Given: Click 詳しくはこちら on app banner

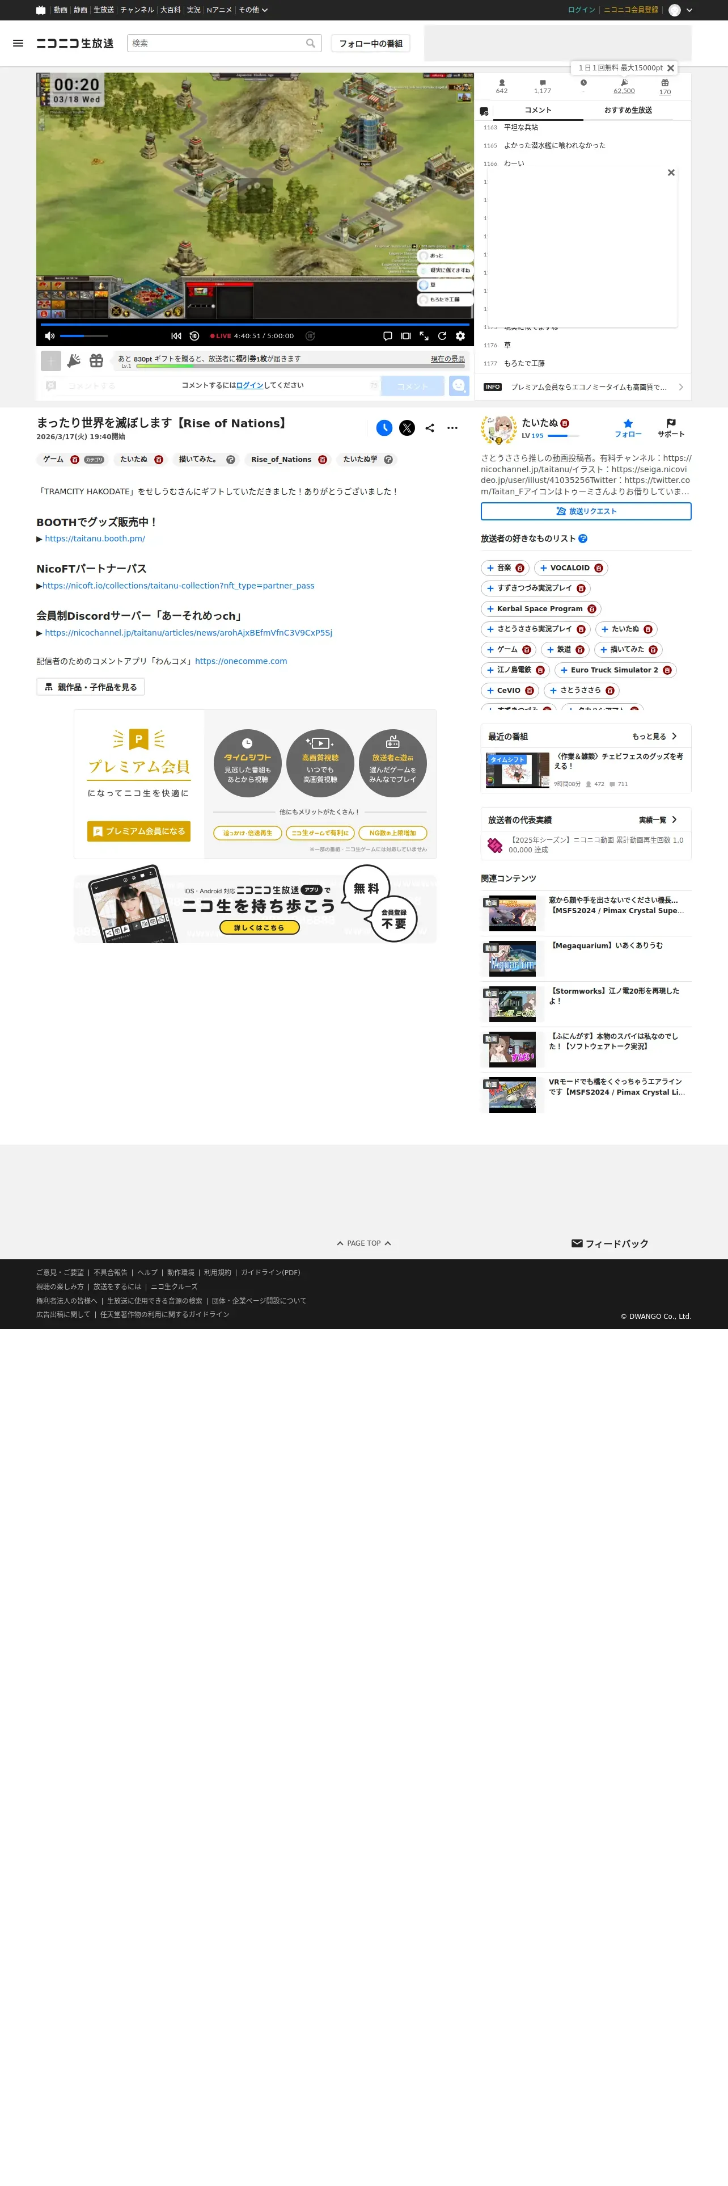Looking at the screenshot, I should point(259,927).
